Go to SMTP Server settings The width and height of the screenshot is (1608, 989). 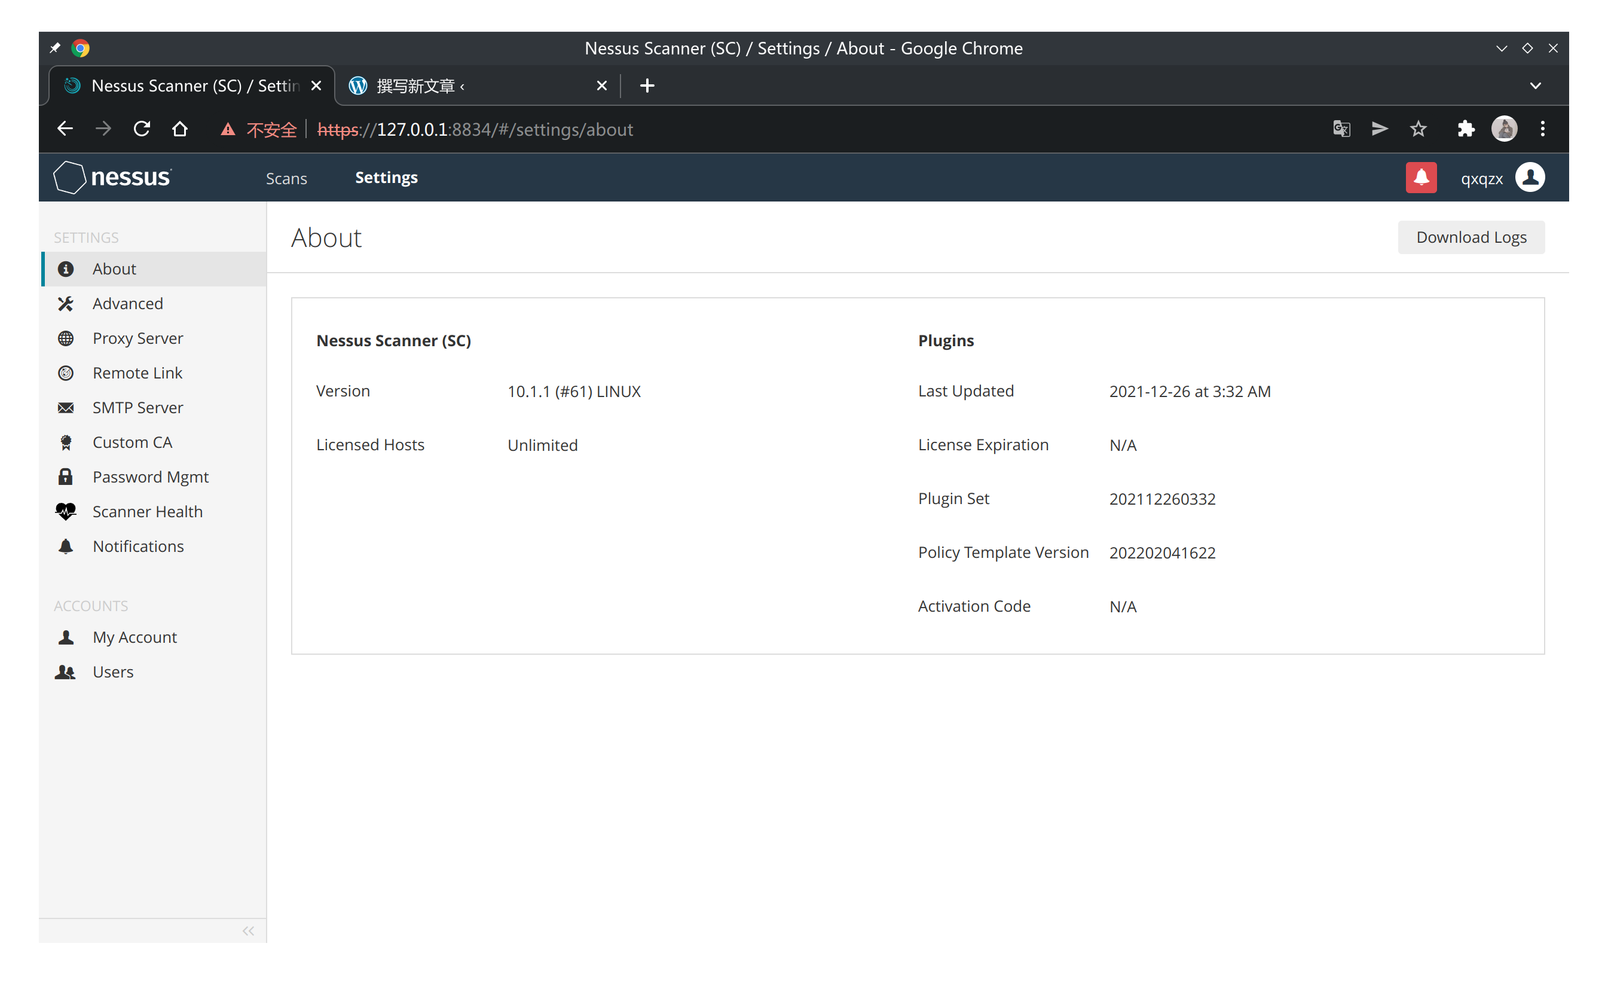pos(154,408)
